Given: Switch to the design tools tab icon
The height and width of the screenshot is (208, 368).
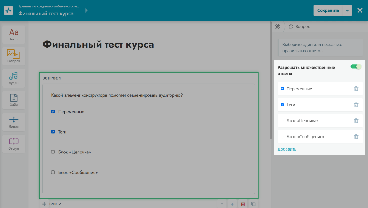Looking at the screenshot, I should (278, 27).
